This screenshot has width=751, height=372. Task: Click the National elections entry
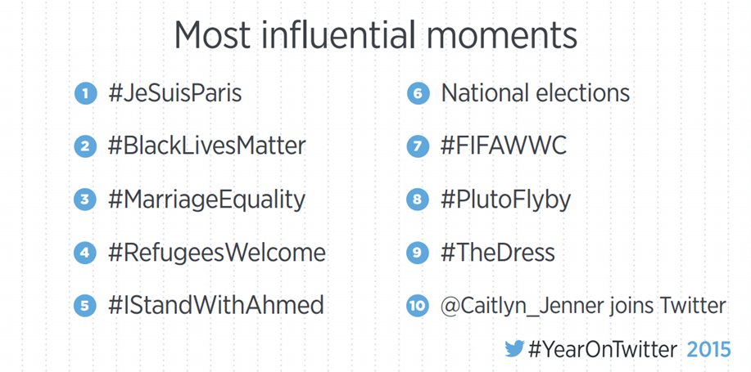[536, 93]
